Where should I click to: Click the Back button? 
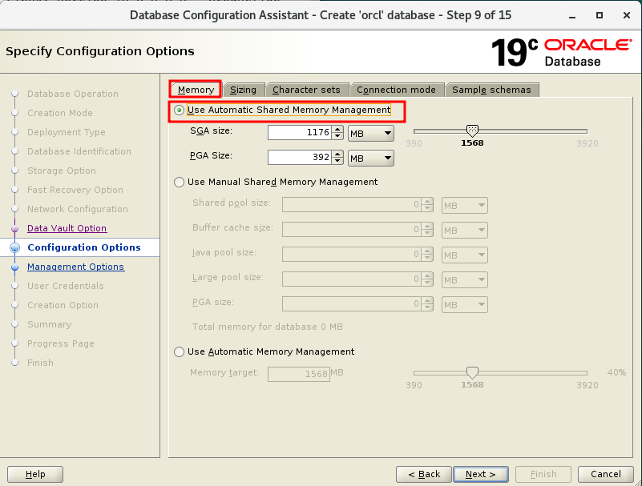point(424,474)
